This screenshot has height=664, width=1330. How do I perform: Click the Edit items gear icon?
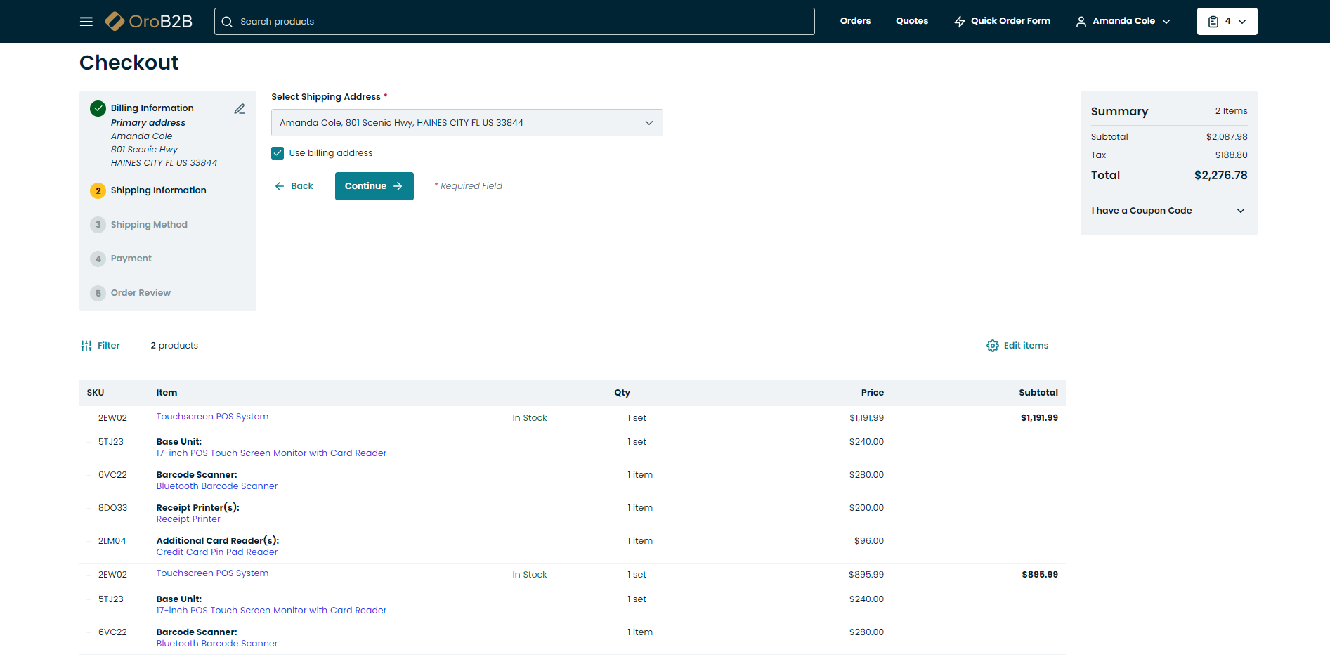(992, 346)
